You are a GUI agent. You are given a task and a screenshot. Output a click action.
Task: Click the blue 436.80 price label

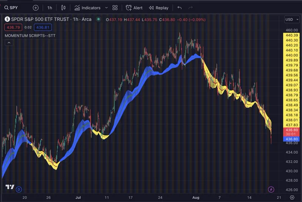[x=292, y=139]
